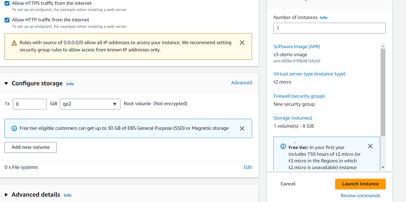Open Info link beside Configure storage

pos(70,84)
